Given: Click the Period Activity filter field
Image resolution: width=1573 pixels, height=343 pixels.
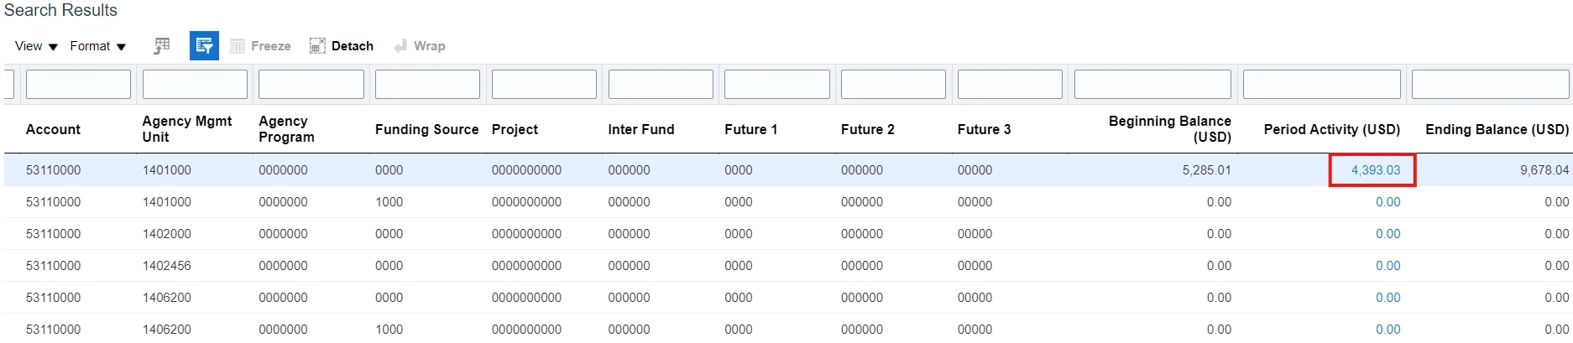Looking at the screenshot, I should (x=1321, y=85).
